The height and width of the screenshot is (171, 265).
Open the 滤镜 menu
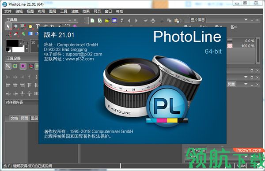[75, 11]
